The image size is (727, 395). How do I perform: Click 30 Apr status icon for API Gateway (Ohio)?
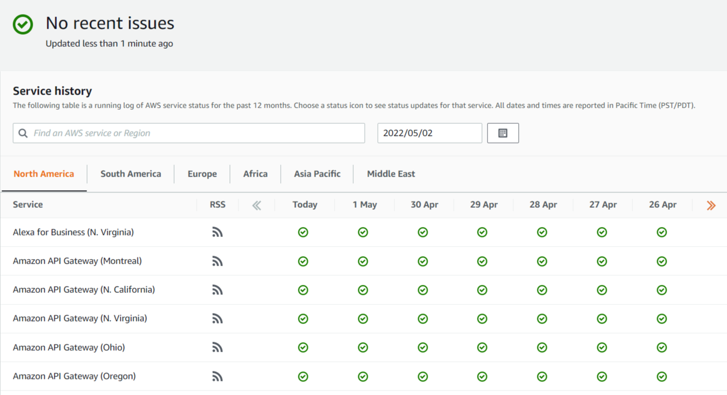click(x=423, y=348)
